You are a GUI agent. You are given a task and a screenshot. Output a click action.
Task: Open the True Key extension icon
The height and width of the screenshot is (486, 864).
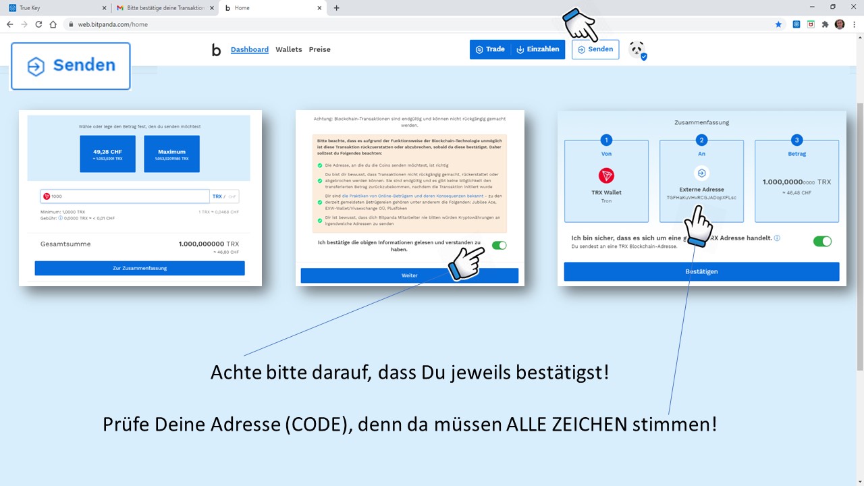click(796, 24)
